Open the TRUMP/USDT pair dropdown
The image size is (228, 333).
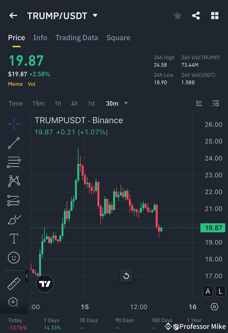coord(94,16)
